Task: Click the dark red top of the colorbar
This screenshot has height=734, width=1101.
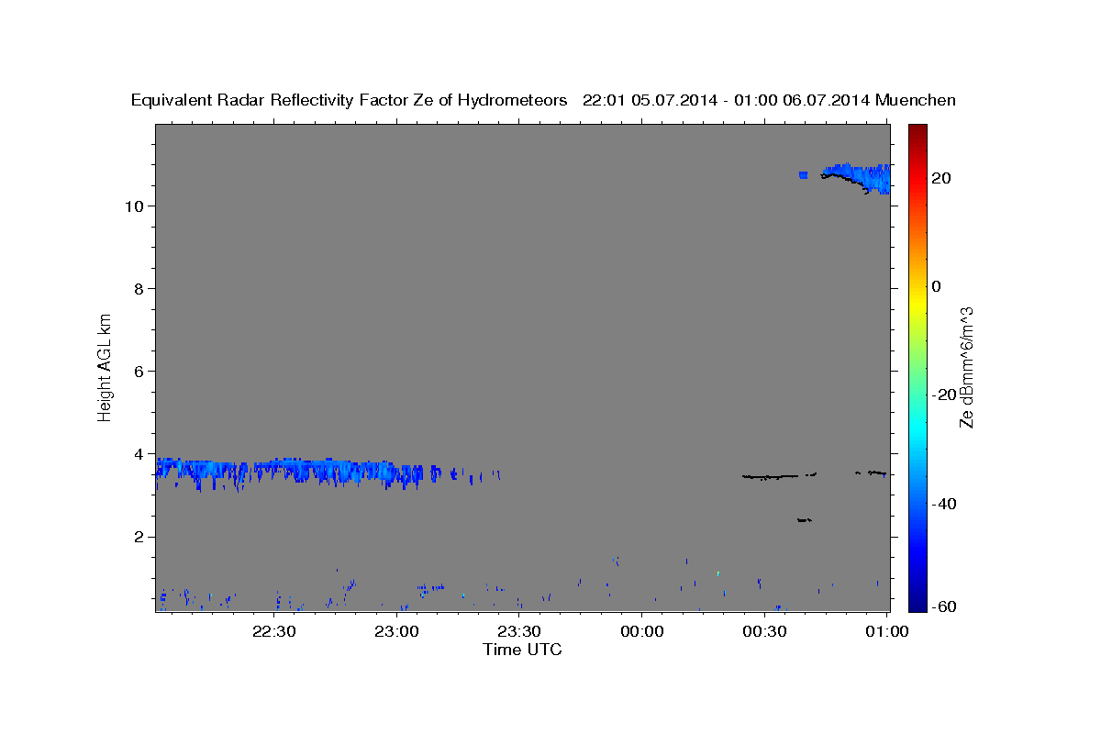Action: [x=918, y=130]
